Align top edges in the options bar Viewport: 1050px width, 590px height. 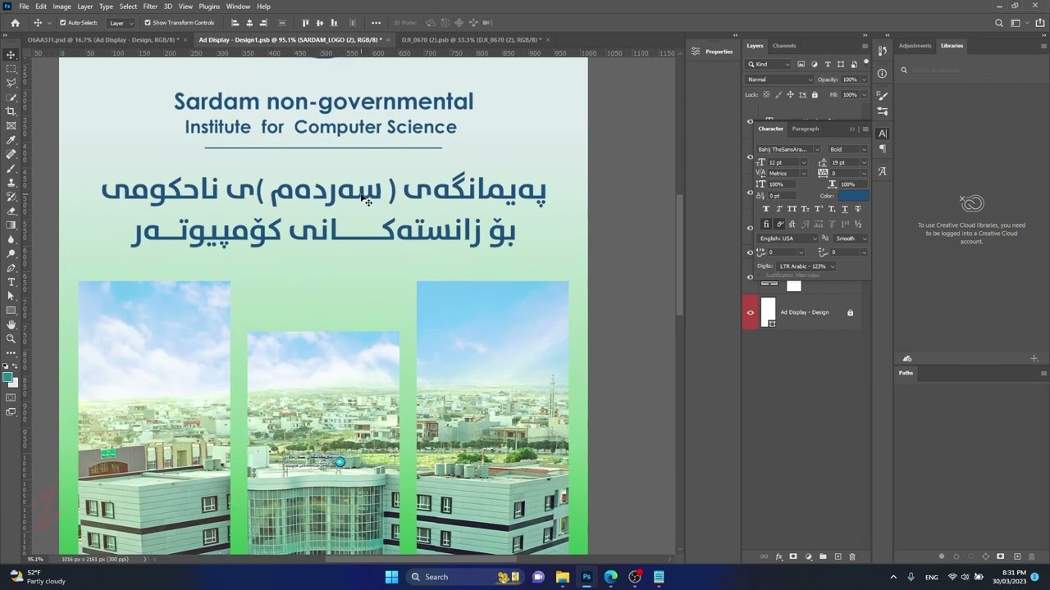[306, 23]
